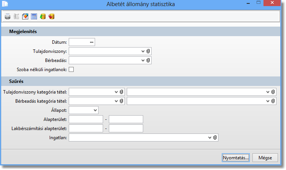286x170 pixels.
Task: Expand the Ingatlan dropdown arrow
Action: tap(210, 138)
